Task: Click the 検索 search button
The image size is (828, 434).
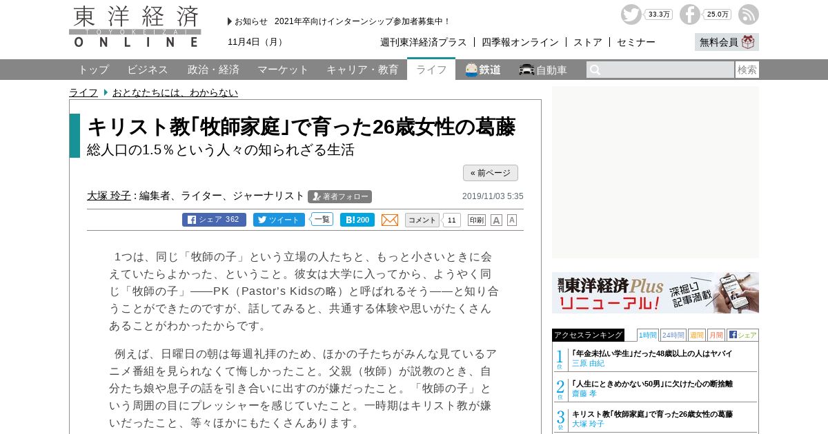Action: click(747, 70)
